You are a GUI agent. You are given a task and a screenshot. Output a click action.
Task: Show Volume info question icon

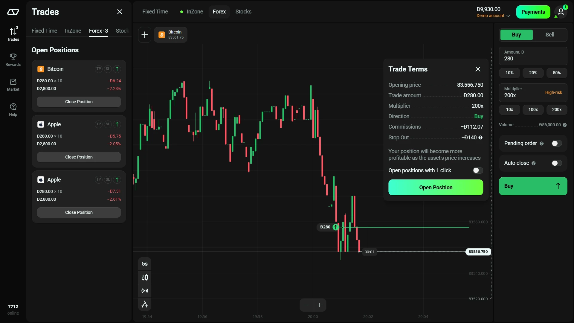[x=565, y=125]
